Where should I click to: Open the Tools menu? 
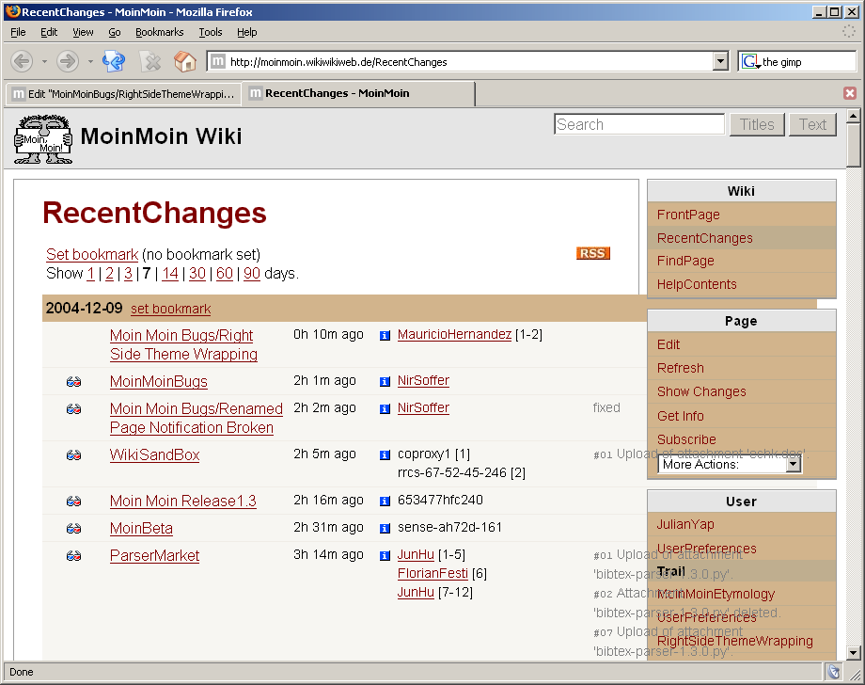(211, 32)
